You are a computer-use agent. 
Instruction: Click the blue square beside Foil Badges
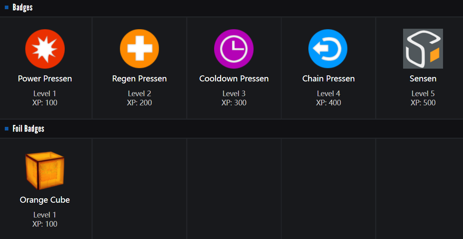[x=6, y=128]
